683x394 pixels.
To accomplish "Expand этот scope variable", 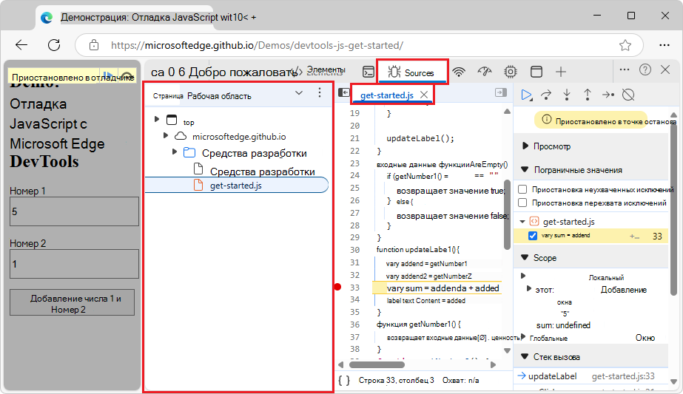I will [529, 288].
